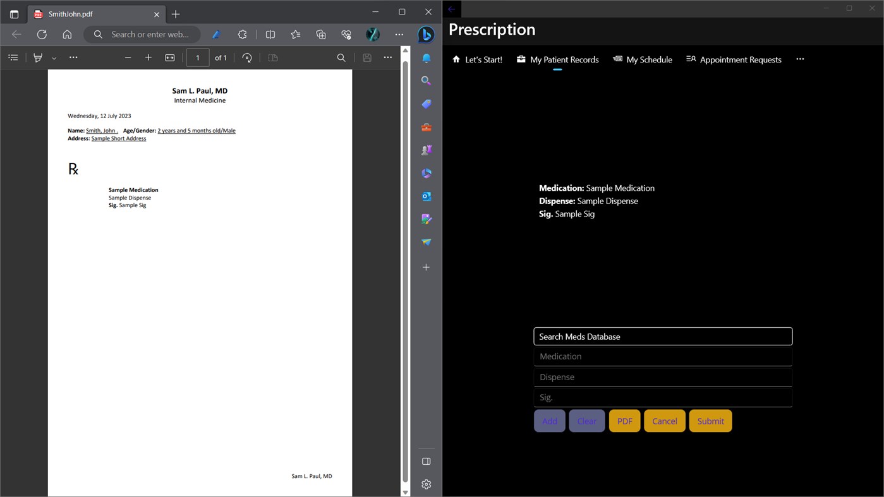The image size is (884, 497).
Task: Open the Copilot sidebar icon
Action: (426, 35)
